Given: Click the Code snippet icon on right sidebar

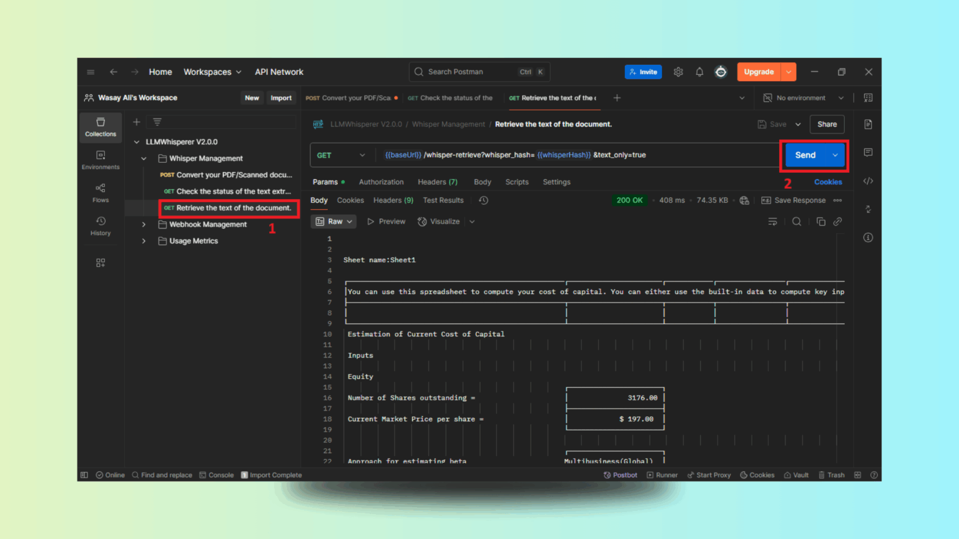Looking at the screenshot, I should (x=868, y=181).
